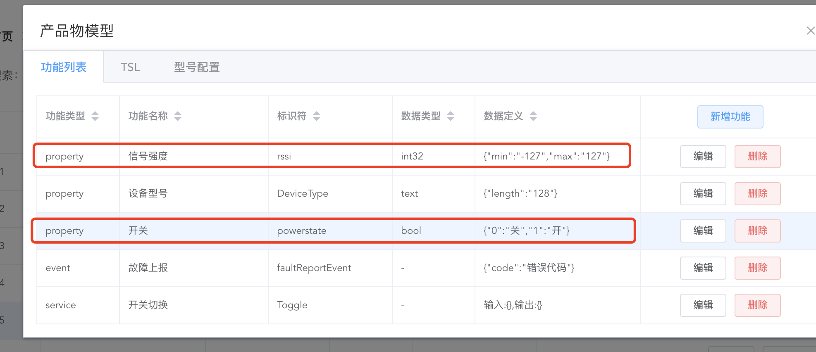
Task: Delete the 开关 powerstate property
Action: click(757, 231)
